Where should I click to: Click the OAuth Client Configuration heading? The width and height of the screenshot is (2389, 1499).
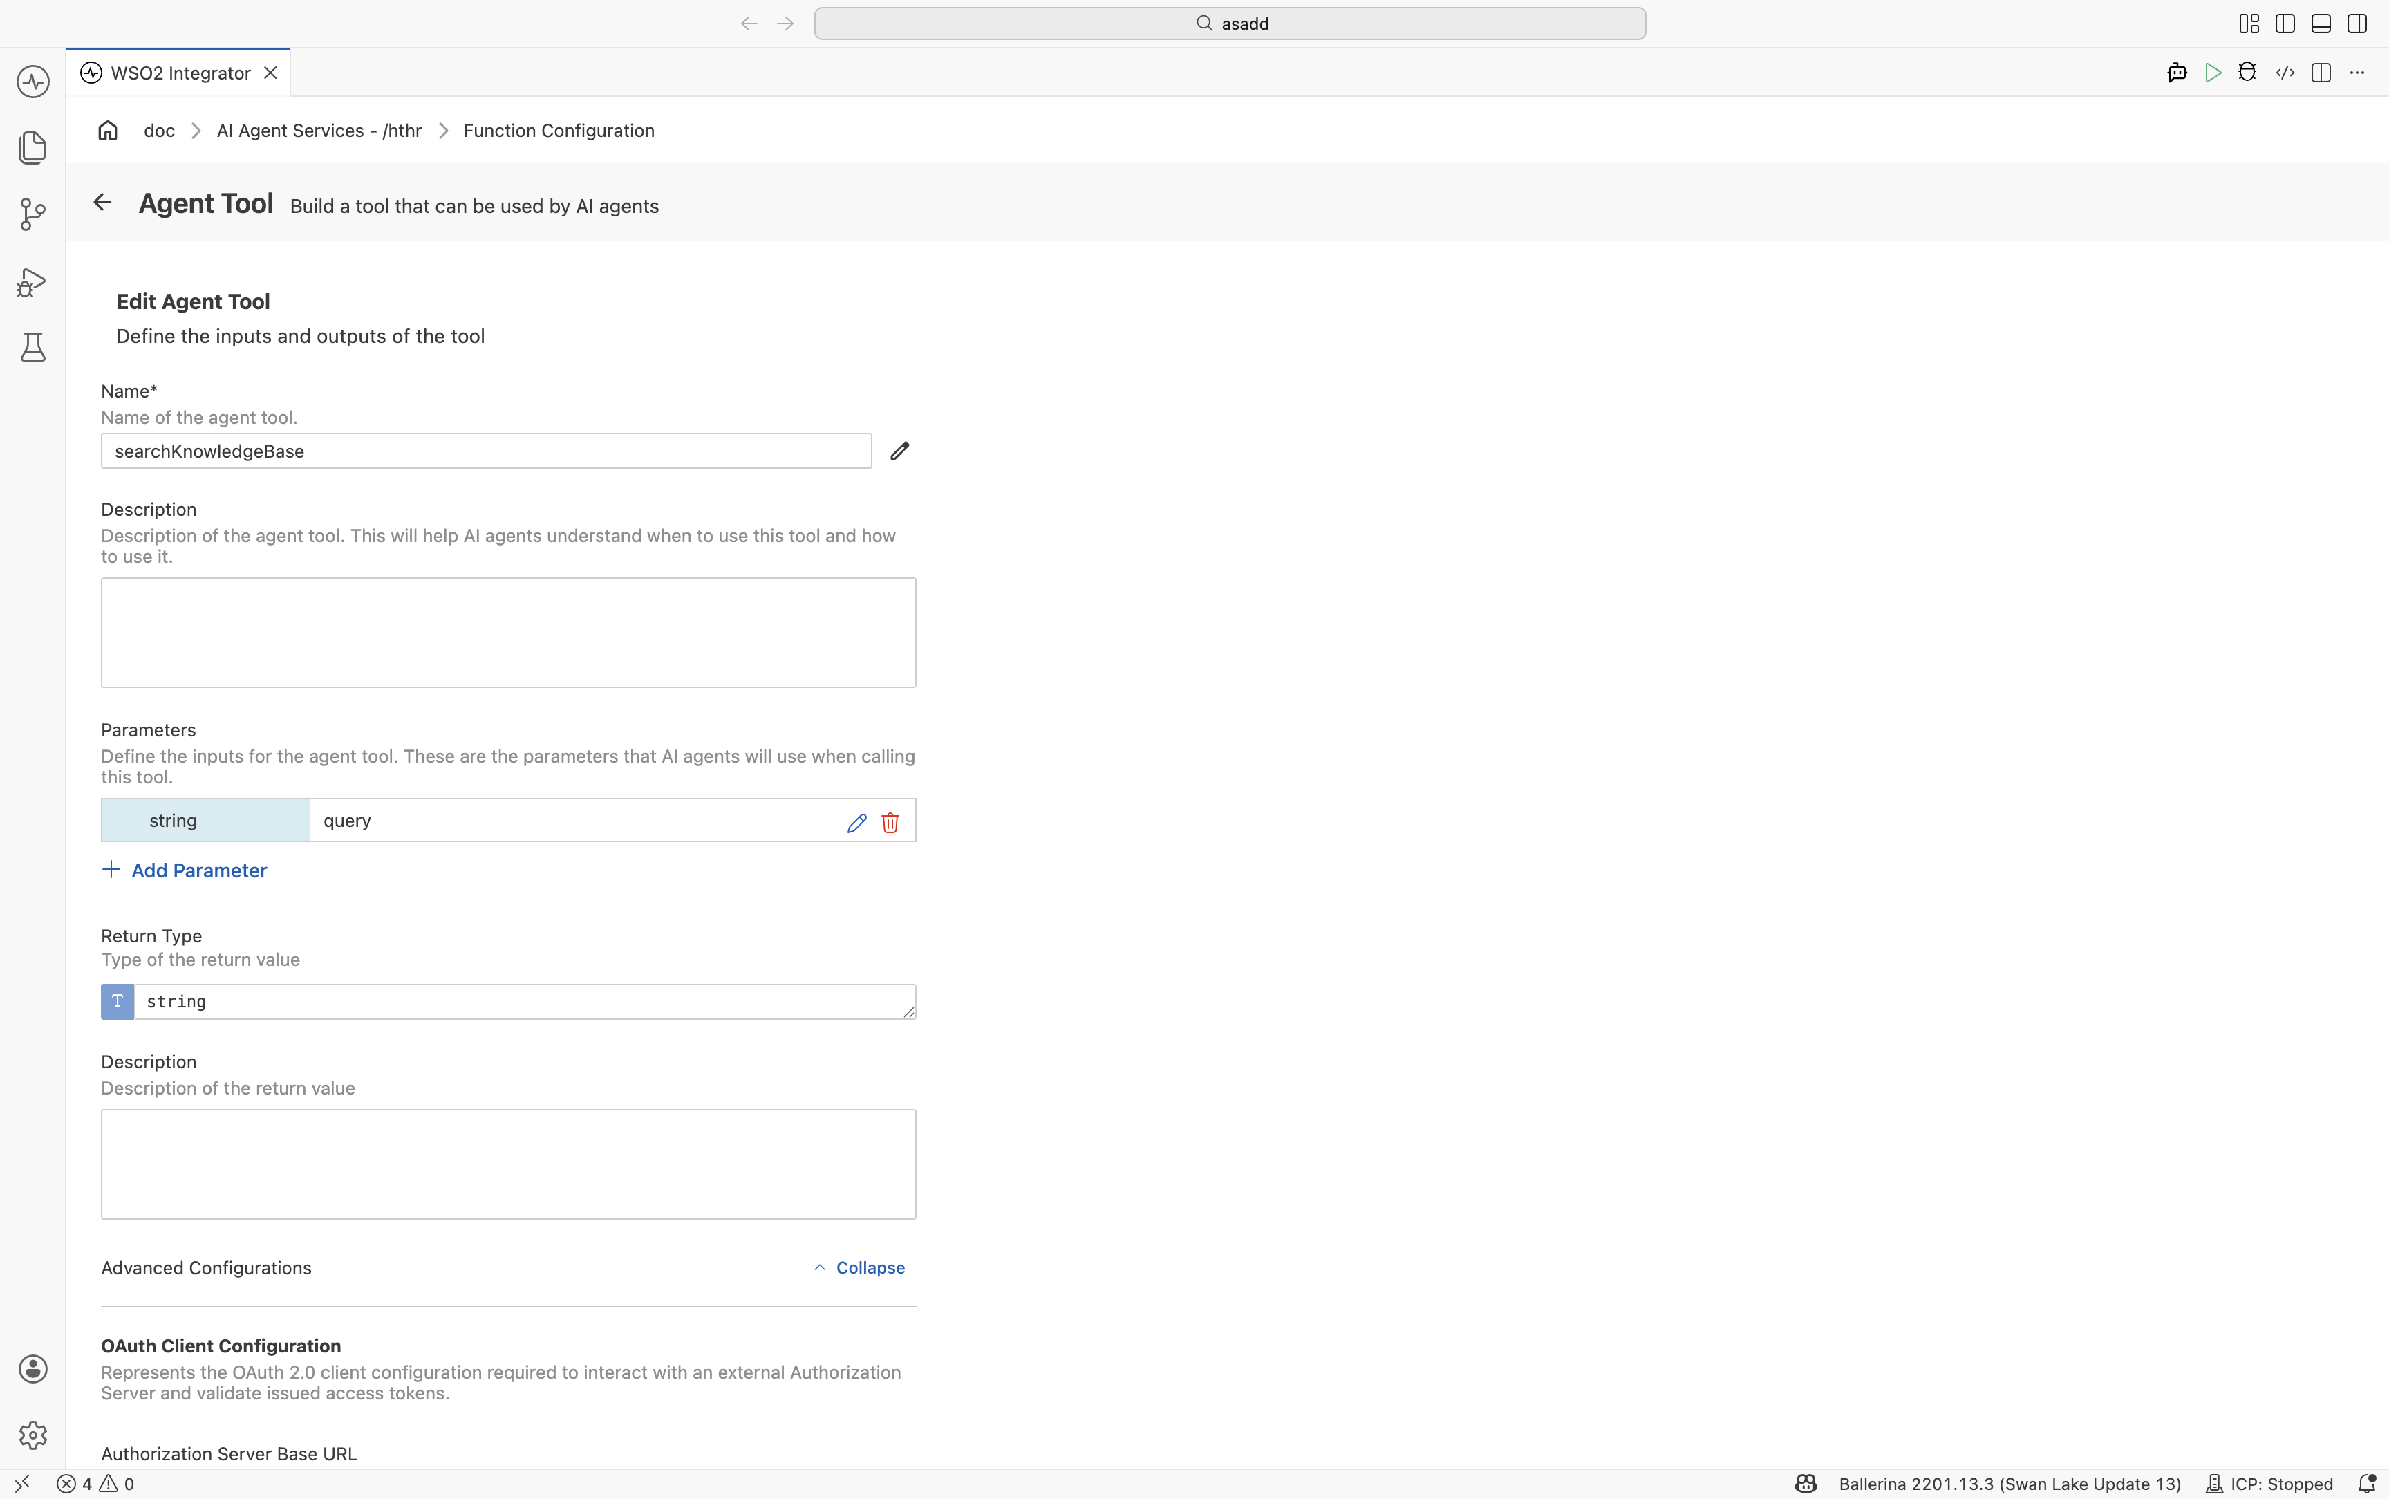[221, 1346]
